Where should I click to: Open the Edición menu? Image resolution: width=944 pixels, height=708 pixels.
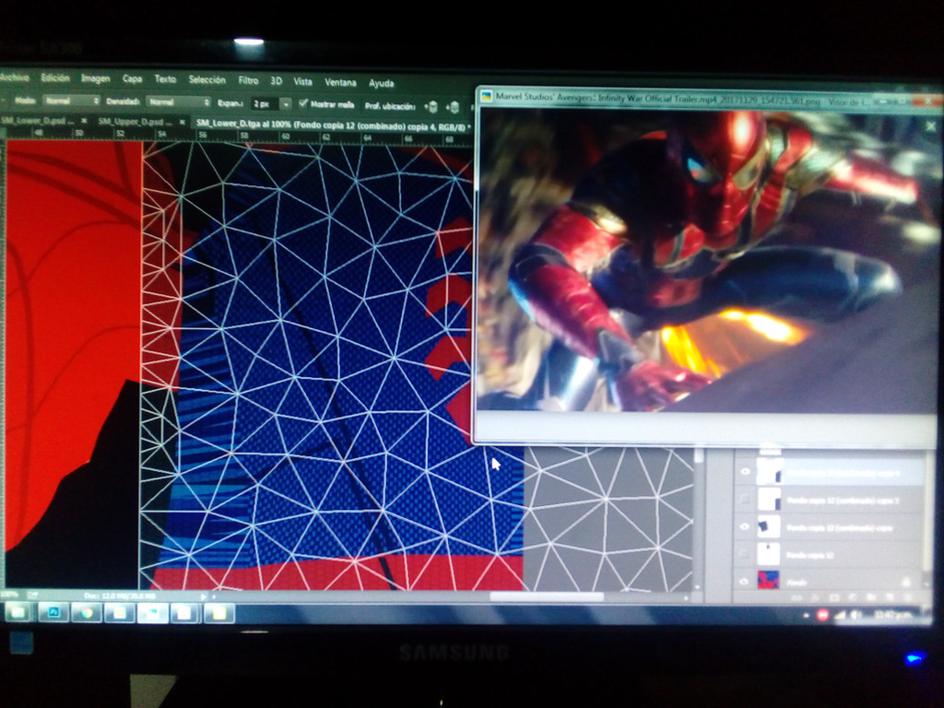[x=55, y=77]
